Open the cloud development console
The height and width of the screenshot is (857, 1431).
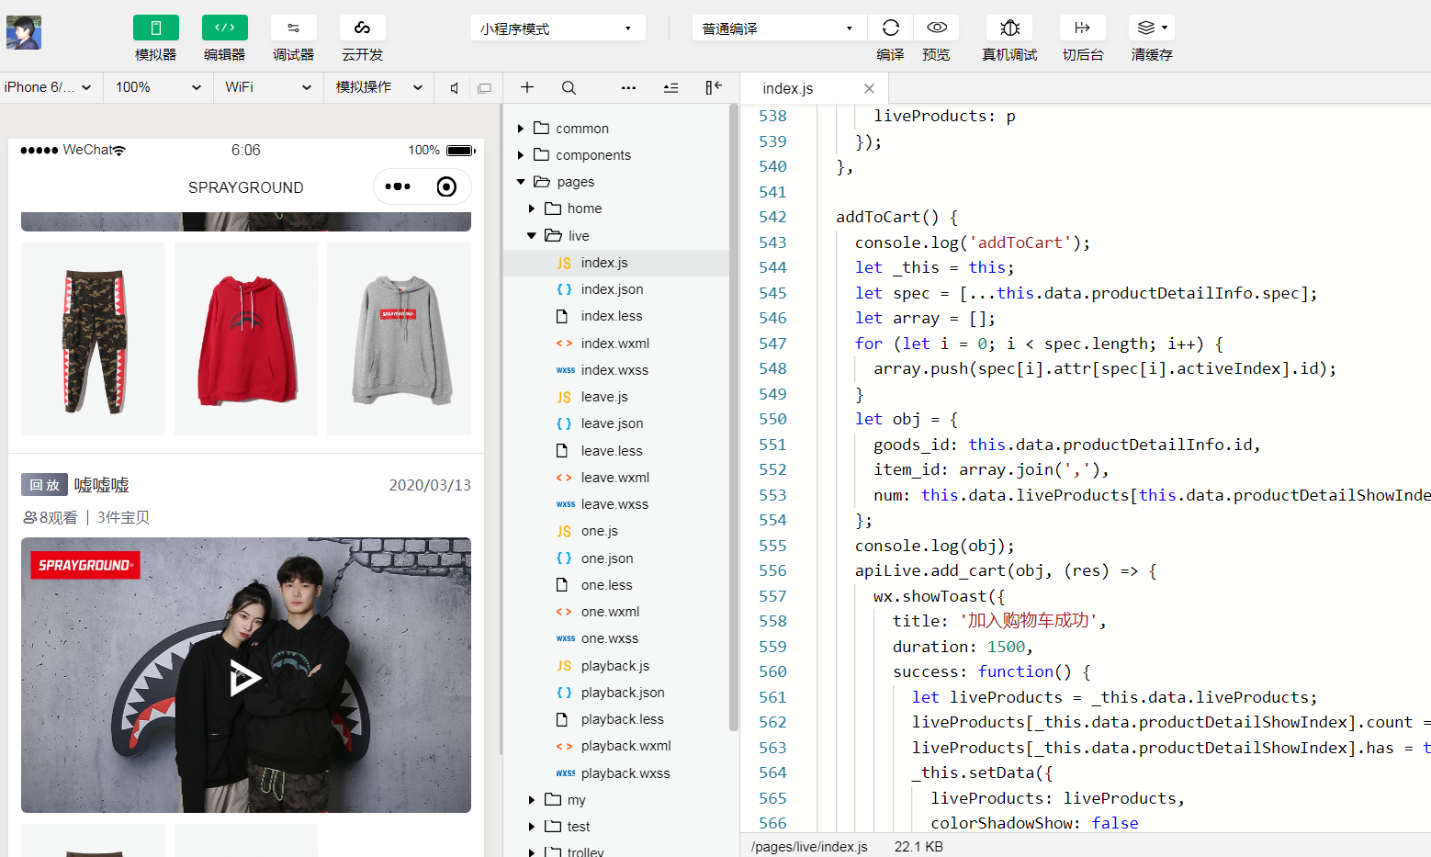point(362,28)
